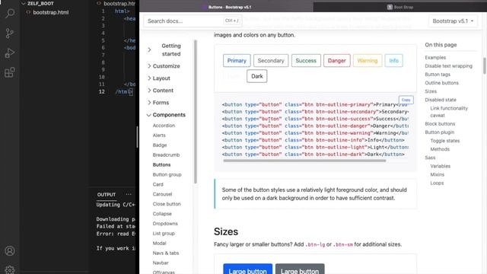This screenshot has width=487, height=274.
Task: Jump to Toggle states section
Action: coord(444,141)
